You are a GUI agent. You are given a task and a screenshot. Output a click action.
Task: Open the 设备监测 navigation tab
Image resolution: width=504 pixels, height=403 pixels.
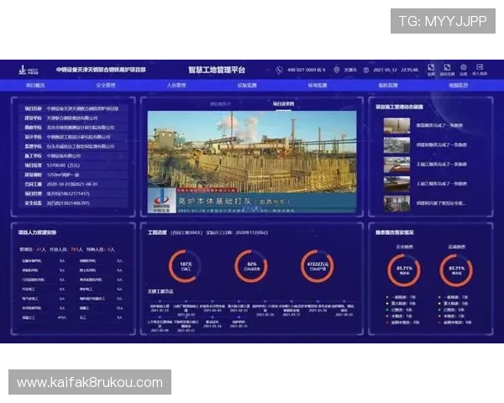(x=247, y=86)
